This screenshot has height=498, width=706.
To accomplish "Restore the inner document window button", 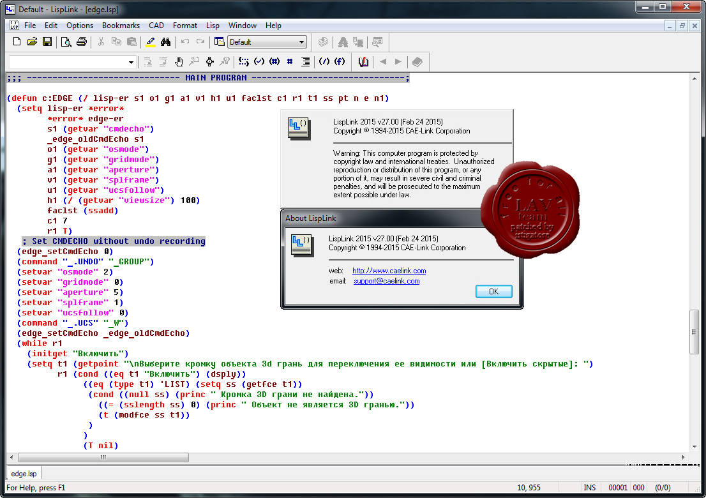I will click(682, 26).
